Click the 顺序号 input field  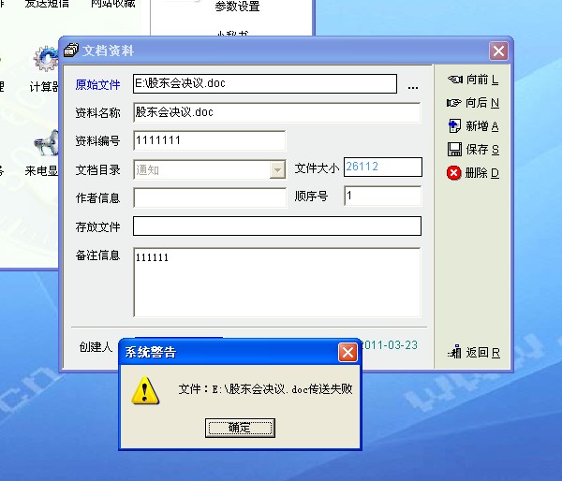[x=383, y=196]
